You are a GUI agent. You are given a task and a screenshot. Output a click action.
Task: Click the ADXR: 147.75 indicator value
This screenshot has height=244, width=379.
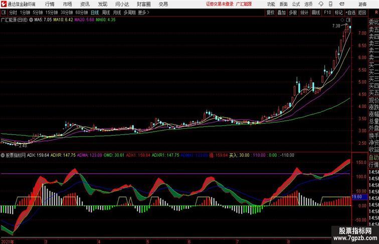coord(63,155)
